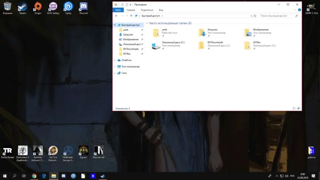Screen dimensions: 320x180
Task: Open the Uplay desktop icon
Action: tap(68, 8)
